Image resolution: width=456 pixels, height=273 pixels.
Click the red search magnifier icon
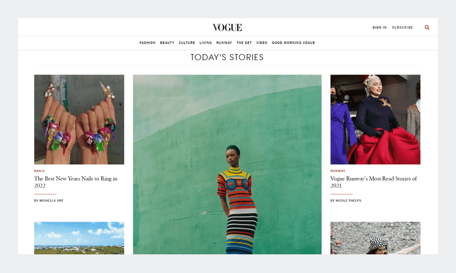click(x=427, y=28)
